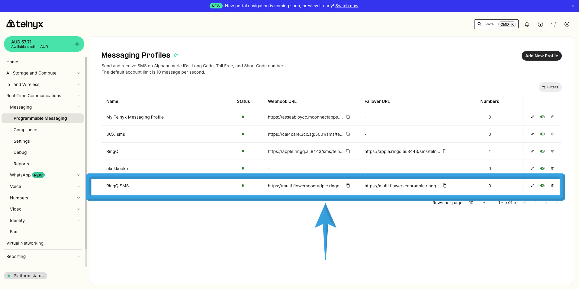
Task: Open the Switch now link
Action: tap(346, 5)
